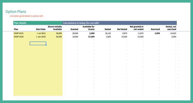Screen dimensions: 193x103
Task: Click the 11,875 not granted or not vested value
Action: click(141, 33)
